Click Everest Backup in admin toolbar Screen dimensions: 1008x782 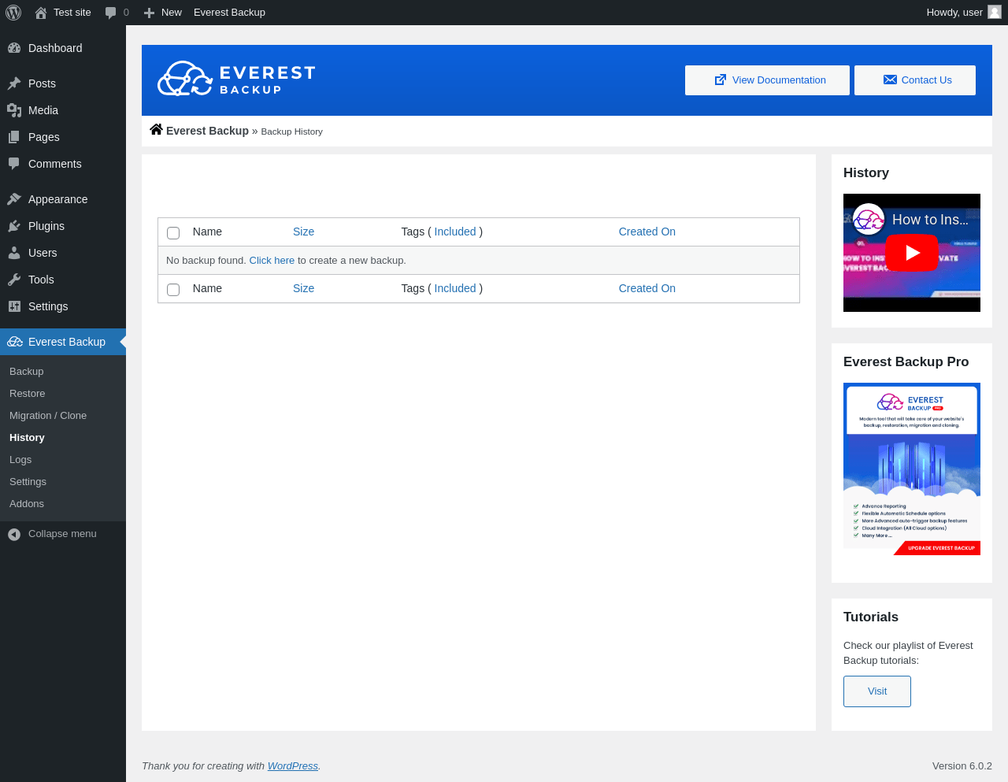click(x=229, y=13)
